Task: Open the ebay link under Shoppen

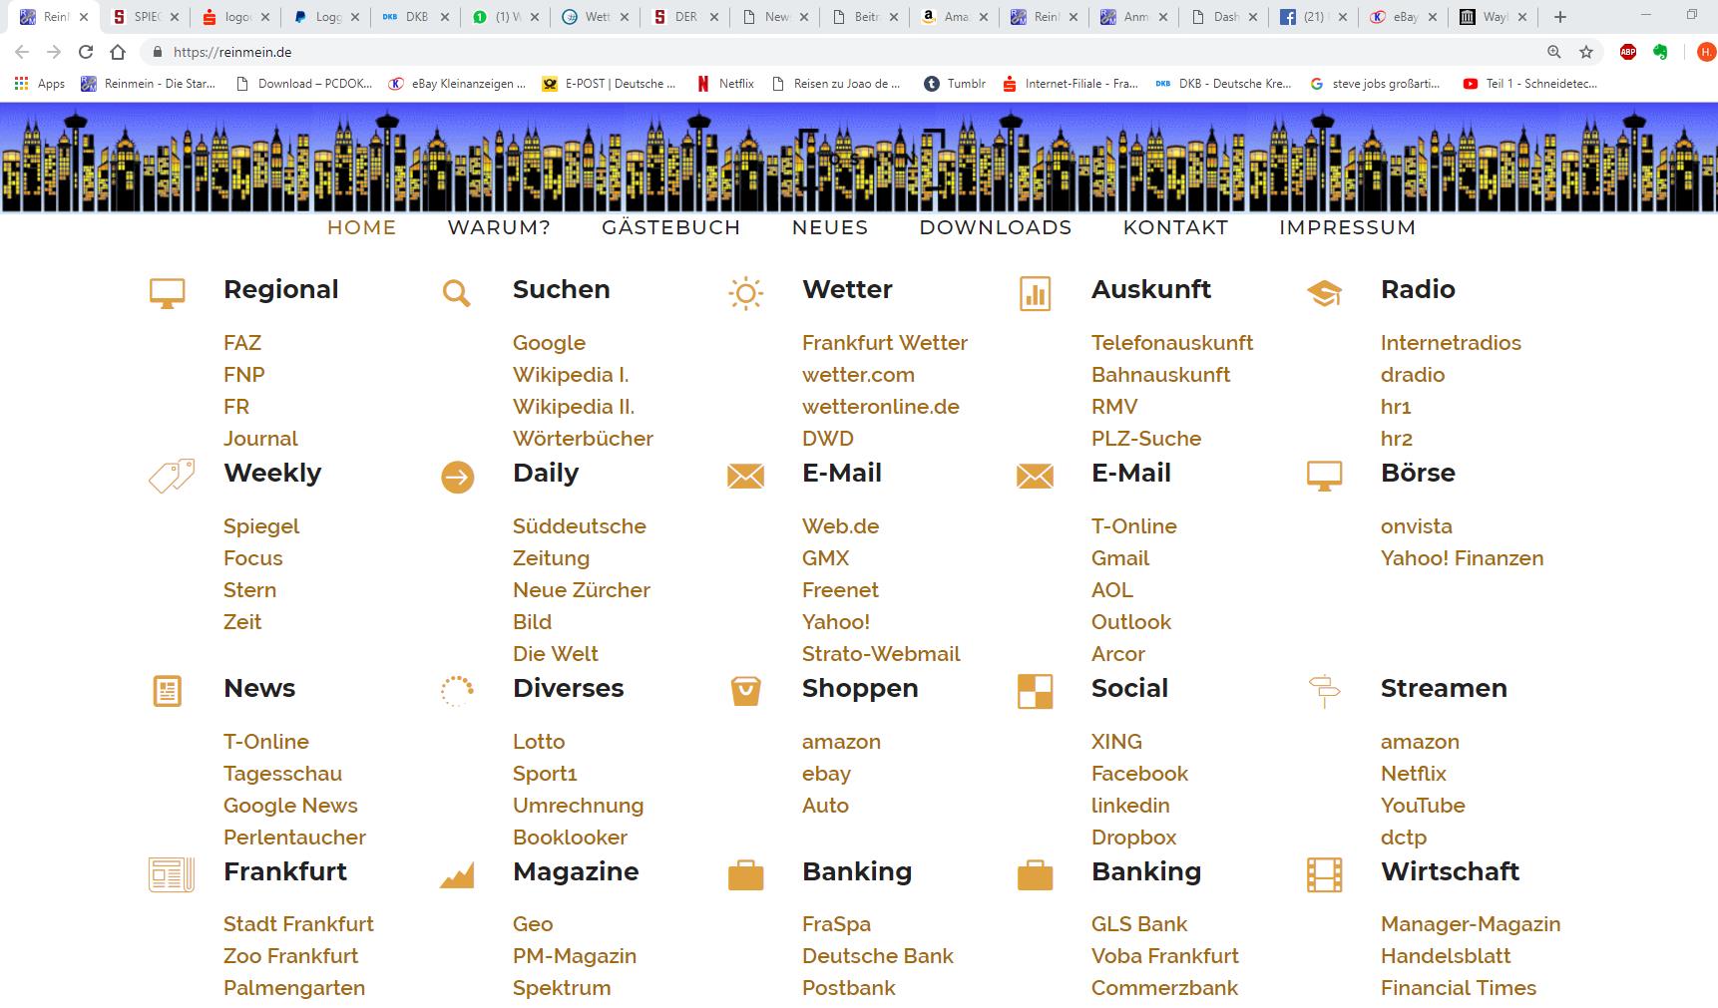Action: tap(826, 774)
